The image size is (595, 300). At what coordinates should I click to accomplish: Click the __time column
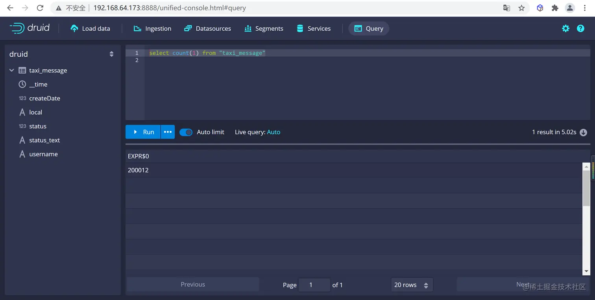(x=38, y=84)
